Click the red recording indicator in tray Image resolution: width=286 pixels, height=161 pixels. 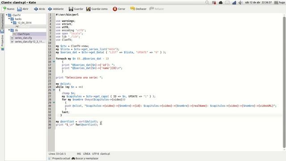point(214,3)
